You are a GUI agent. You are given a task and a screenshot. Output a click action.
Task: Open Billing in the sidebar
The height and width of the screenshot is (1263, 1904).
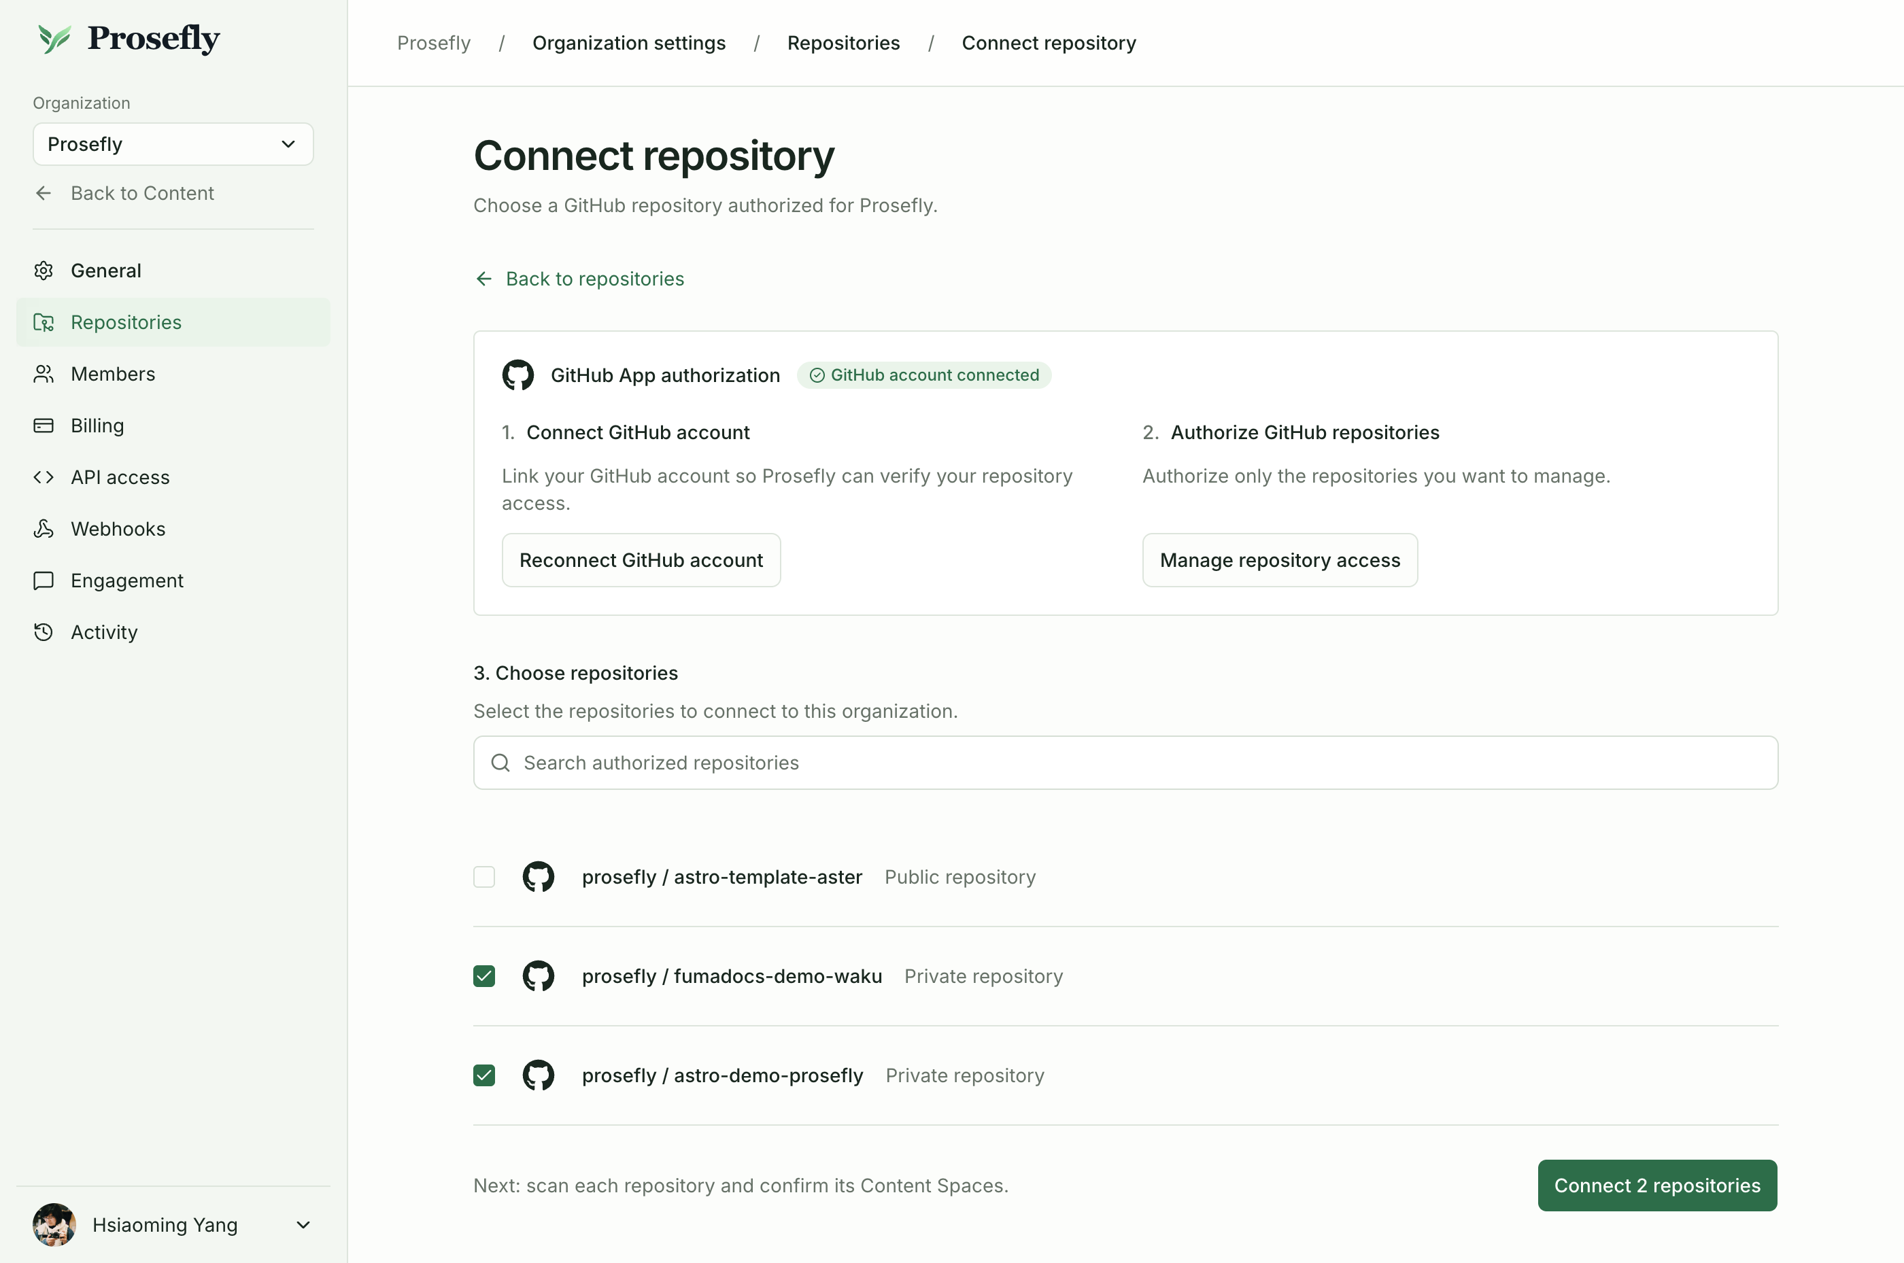pos(173,426)
